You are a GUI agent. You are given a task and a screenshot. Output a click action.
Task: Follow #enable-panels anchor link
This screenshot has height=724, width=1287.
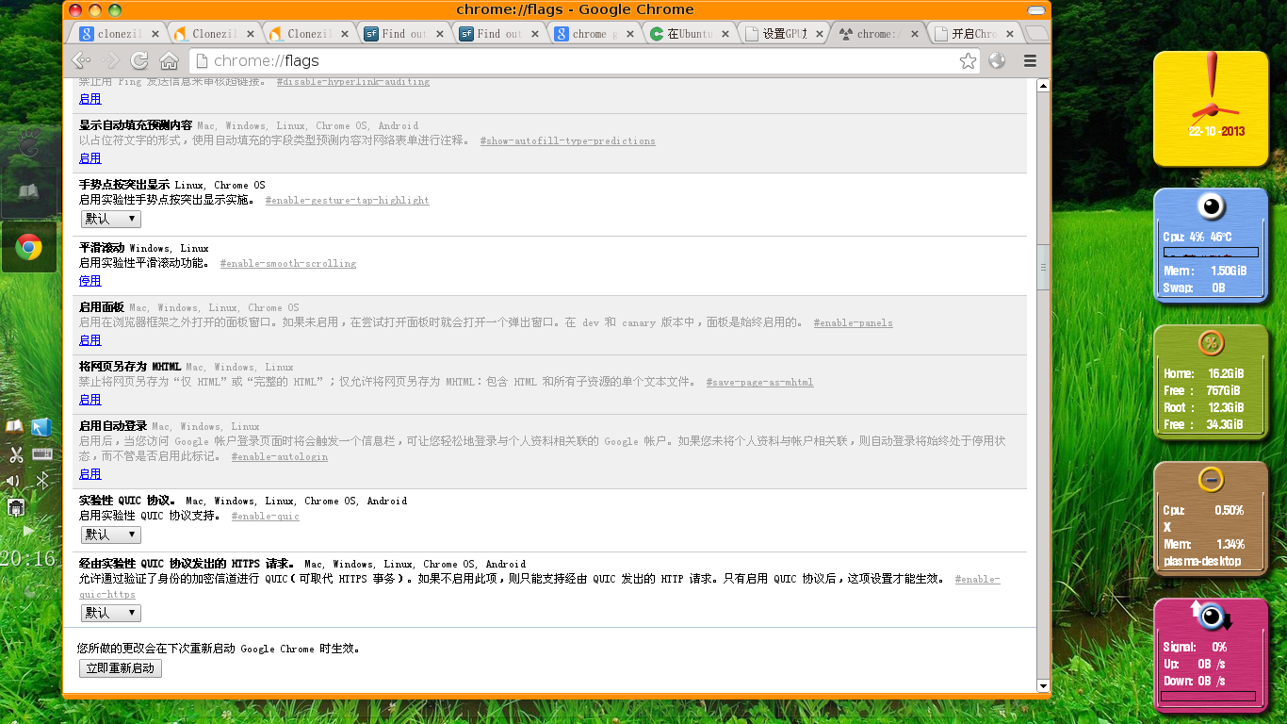point(853,323)
